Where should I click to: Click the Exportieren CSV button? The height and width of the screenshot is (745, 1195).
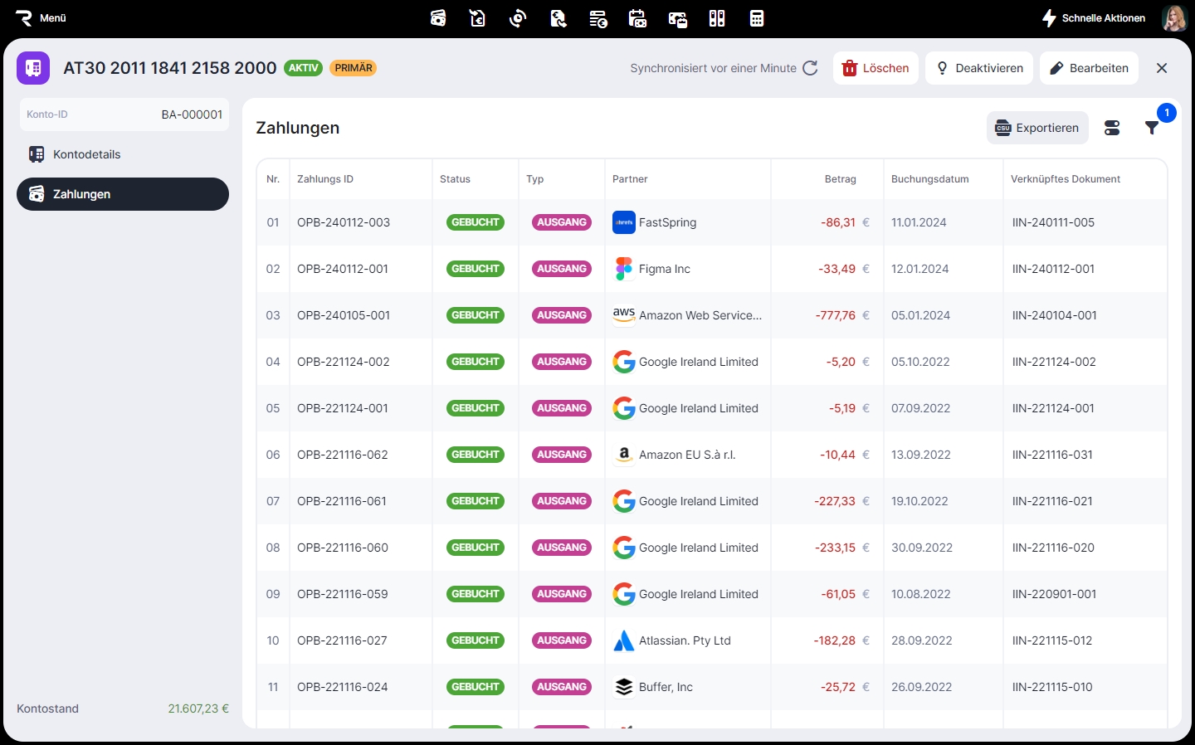pyautogui.click(x=1037, y=128)
